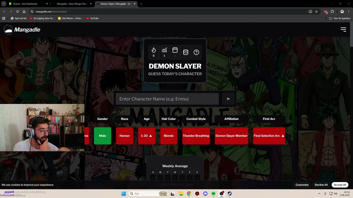This screenshot has height=198, width=353.
Task: Open the Chrome profile avatar
Action: click(x=342, y=12)
